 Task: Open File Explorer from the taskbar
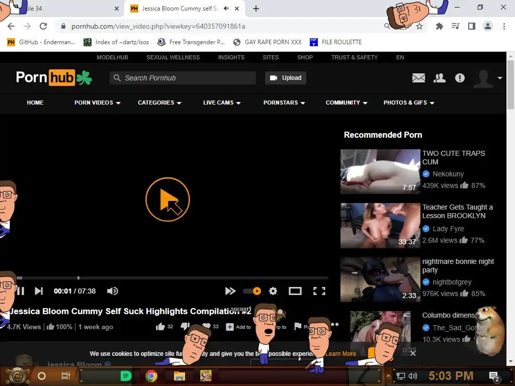click(180, 376)
